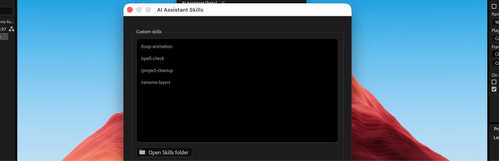Open the Skills folder
Image resolution: width=499 pixels, height=161 pixels.
164,152
